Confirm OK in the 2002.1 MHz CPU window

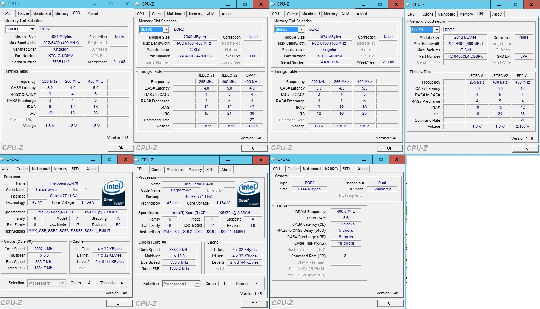click(x=119, y=303)
